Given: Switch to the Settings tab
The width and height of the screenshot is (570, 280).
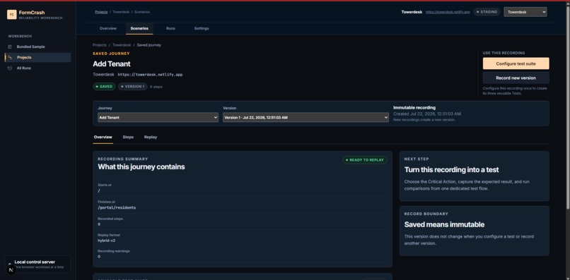Looking at the screenshot, I should point(202,28).
